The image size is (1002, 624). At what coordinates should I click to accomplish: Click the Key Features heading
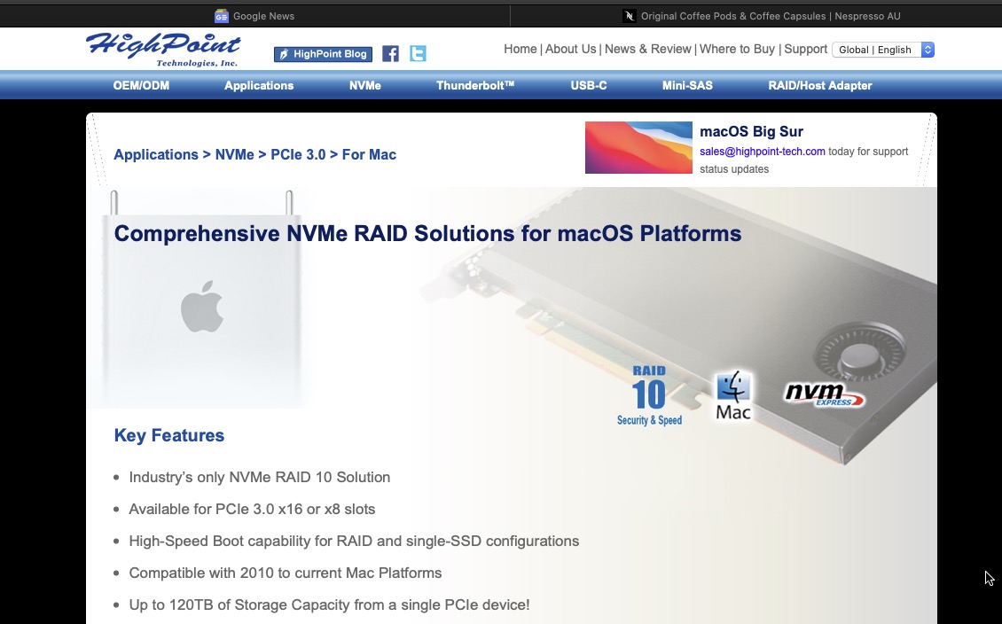click(x=169, y=435)
